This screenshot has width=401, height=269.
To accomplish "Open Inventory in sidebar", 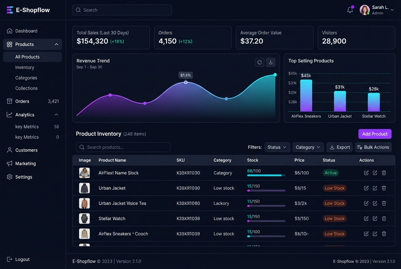I will pyautogui.click(x=25, y=67).
